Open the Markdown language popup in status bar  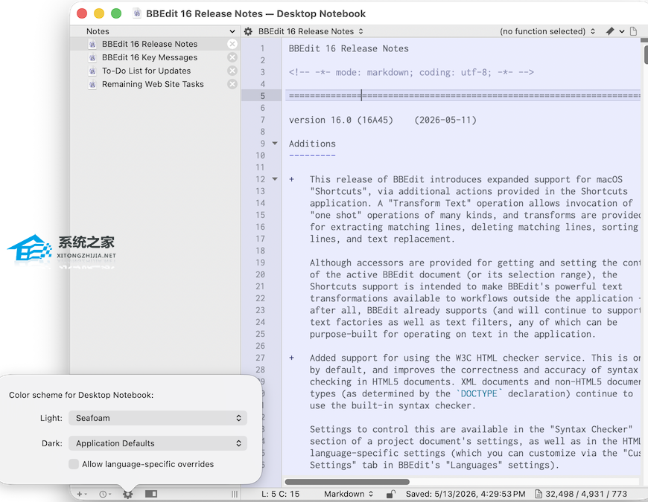coord(349,494)
